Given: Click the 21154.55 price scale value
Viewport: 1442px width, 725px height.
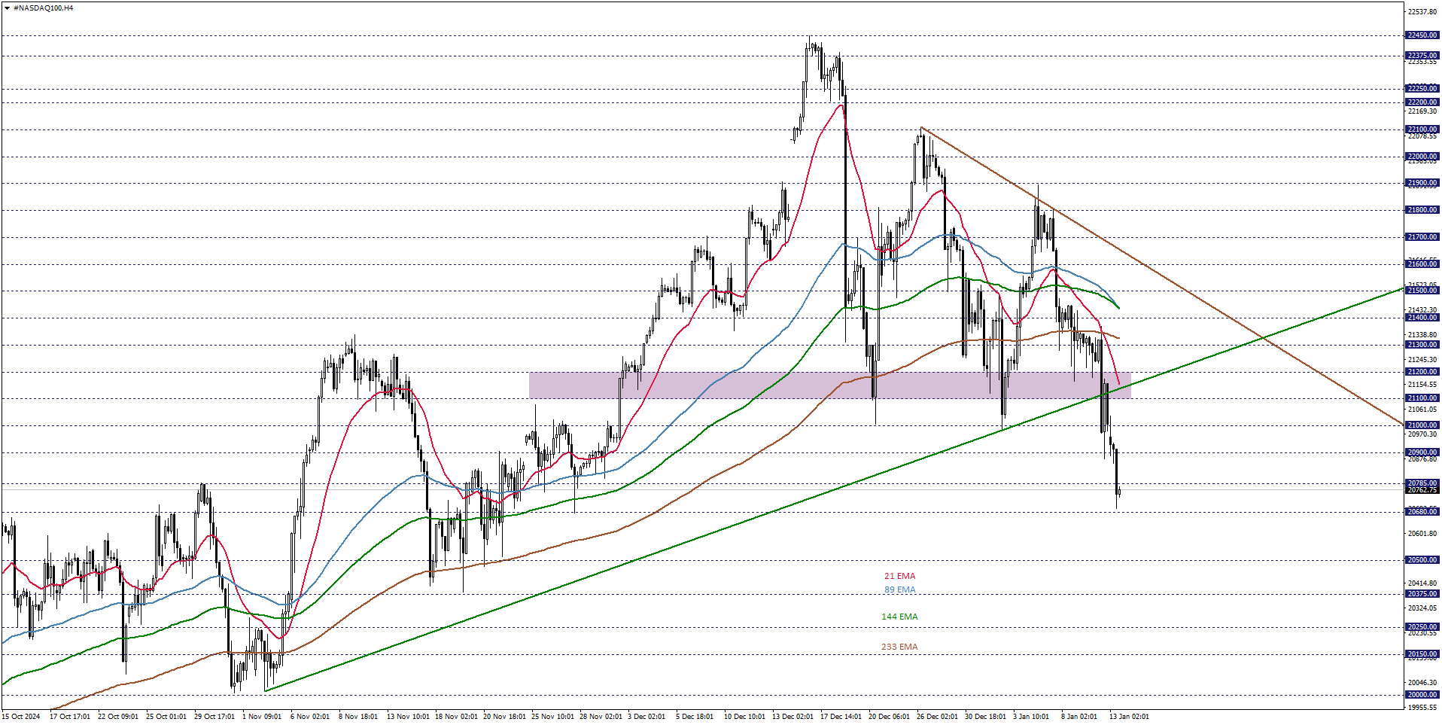Looking at the screenshot, I should [x=1422, y=385].
